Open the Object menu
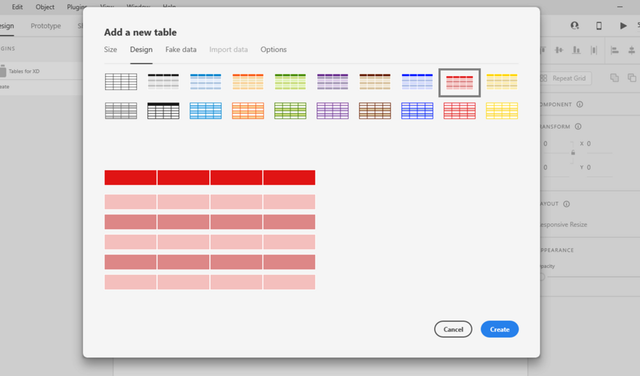The height and width of the screenshot is (376, 640). coord(45,7)
